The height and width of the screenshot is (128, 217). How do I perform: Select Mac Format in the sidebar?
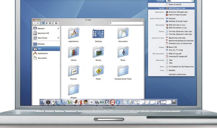[x=46, y=38]
